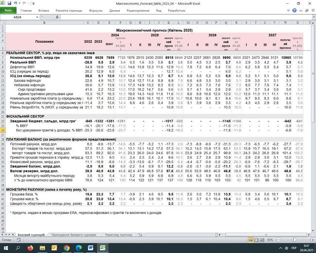Open the Разметка страницы ribbon tab
316x253 pixels.
click(69, 11)
